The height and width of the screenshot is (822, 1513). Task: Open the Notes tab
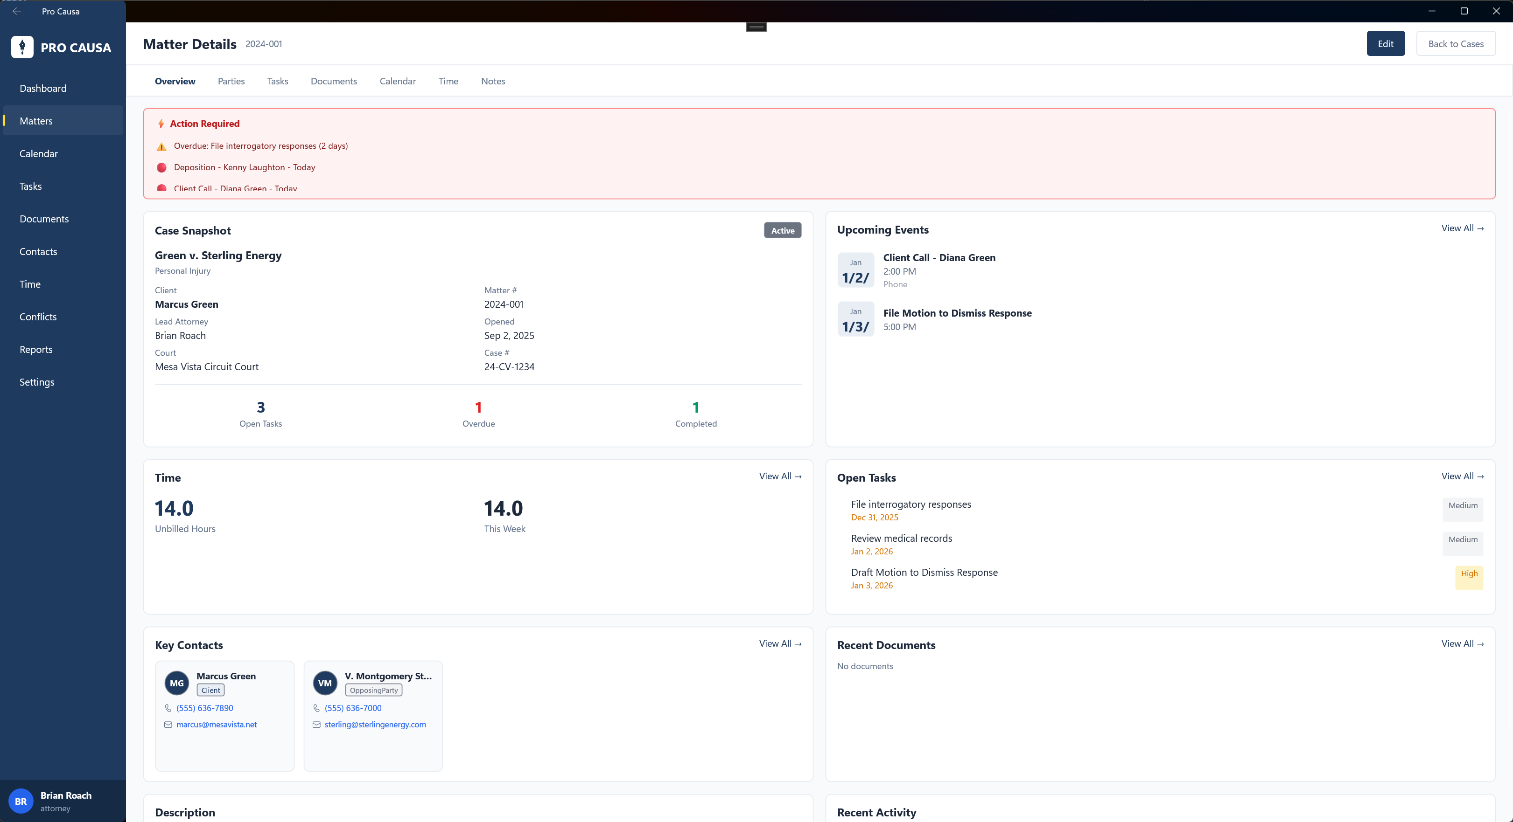point(493,82)
